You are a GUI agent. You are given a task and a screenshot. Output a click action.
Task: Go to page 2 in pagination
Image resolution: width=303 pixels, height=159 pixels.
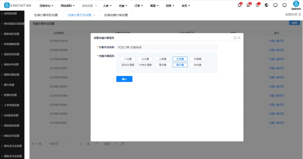88,144
